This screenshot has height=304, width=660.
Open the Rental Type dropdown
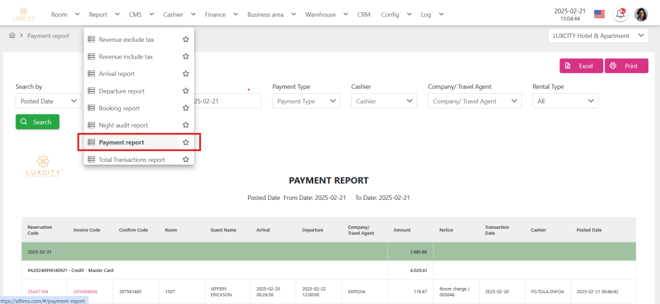coord(565,101)
